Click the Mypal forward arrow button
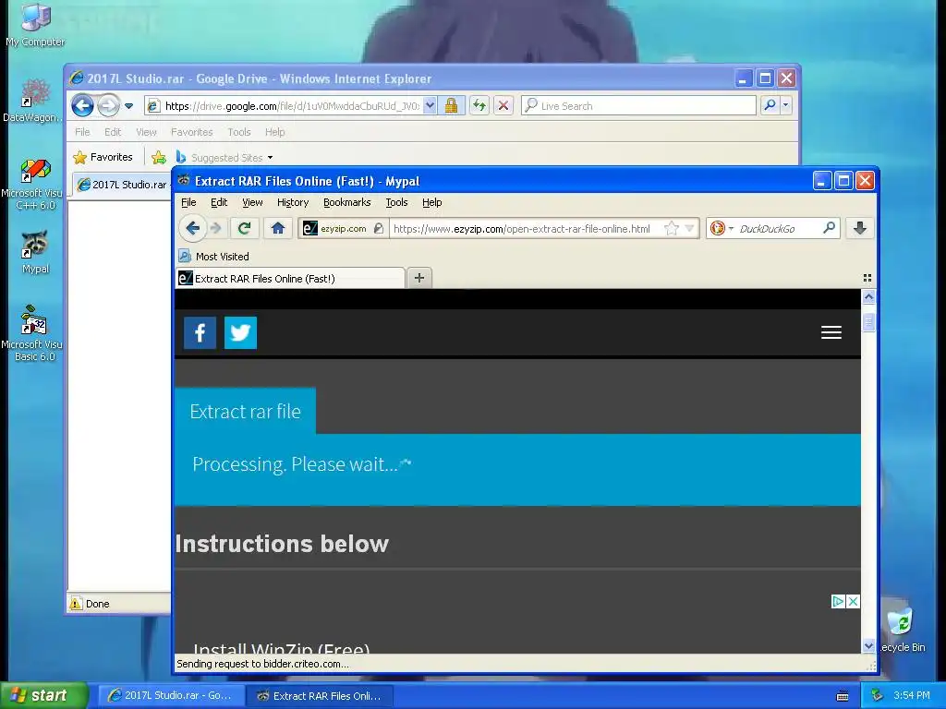This screenshot has width=946, height=709. pyautogui.click(x=216, y=229)
